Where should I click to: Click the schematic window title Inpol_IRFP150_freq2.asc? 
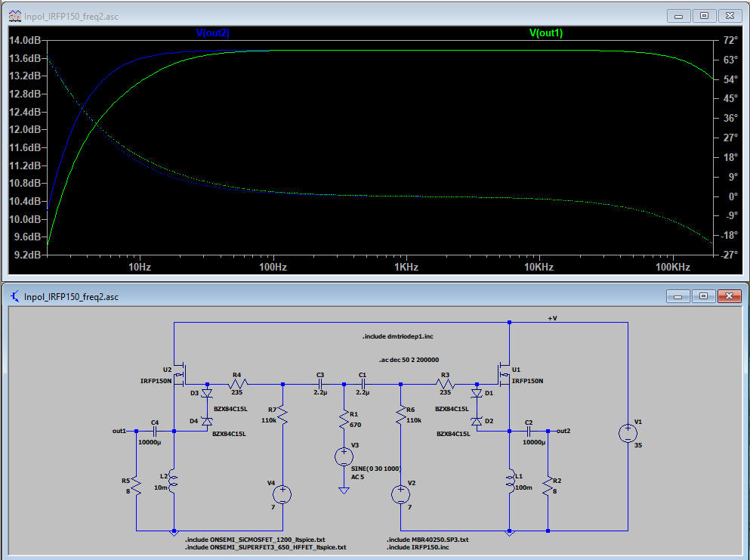tap(71, 297)
